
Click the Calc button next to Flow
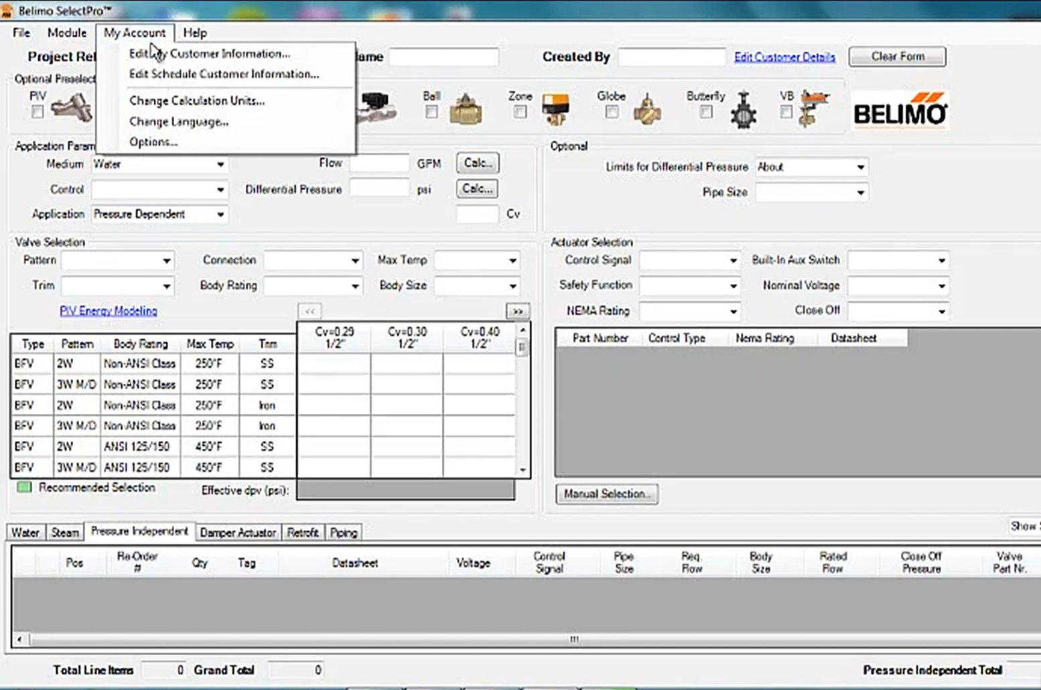coord(478,163)
